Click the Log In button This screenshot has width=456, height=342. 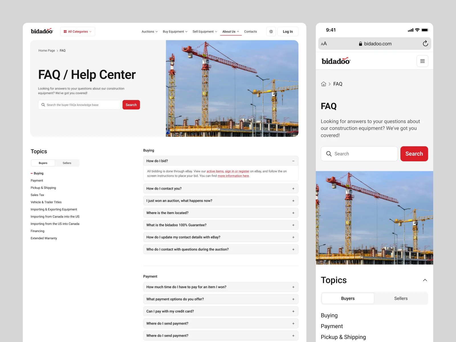[288, 32]
